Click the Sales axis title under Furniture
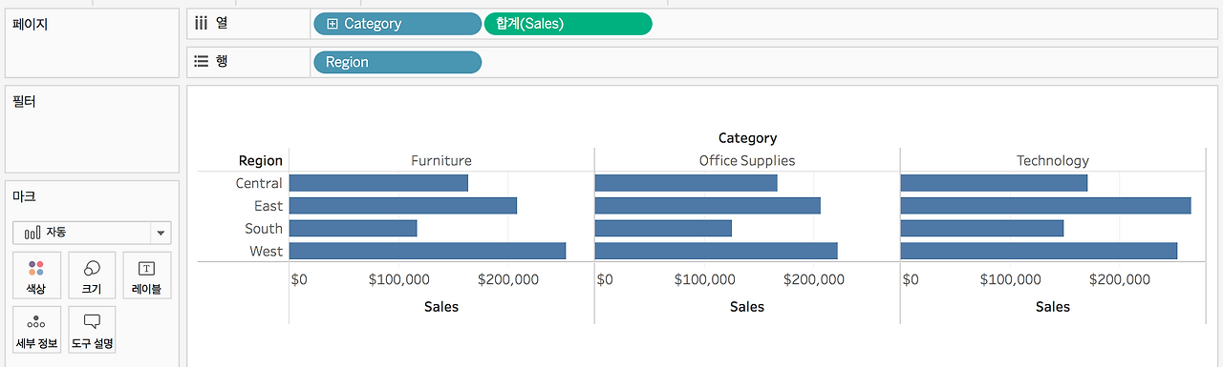 441,307
